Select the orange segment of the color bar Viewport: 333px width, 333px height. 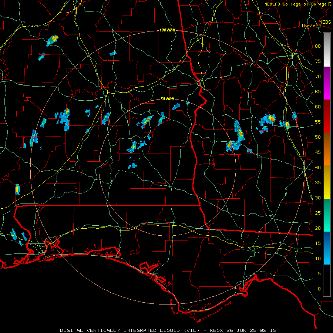(x=327, y=149)
